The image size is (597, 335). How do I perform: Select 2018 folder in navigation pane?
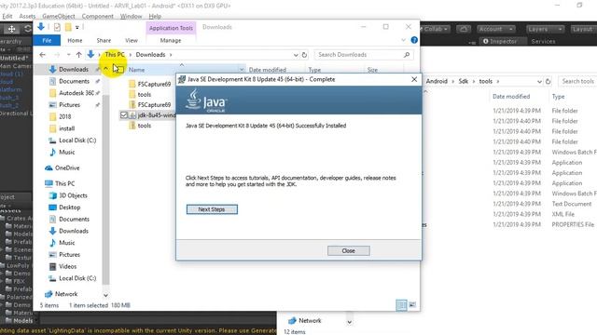(64, 116)
